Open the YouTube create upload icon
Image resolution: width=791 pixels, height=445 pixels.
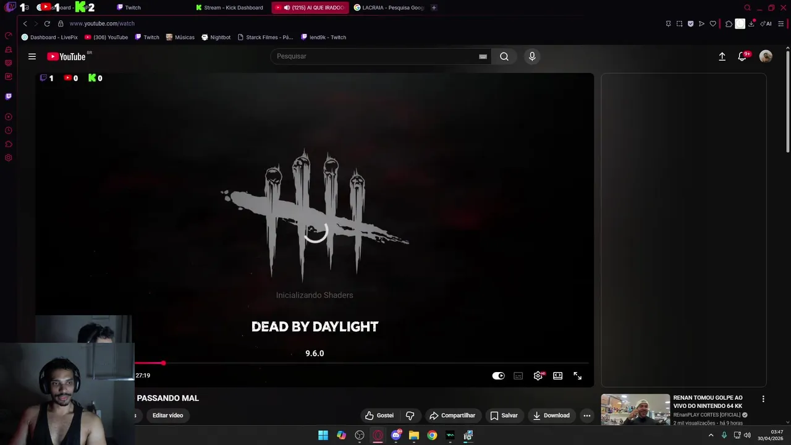click(x=722, y=56)
